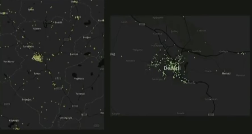The height and width of the screenshot is (134, 252).
Task: Select the Çardak town label
Action: click(x=74, y=54)
